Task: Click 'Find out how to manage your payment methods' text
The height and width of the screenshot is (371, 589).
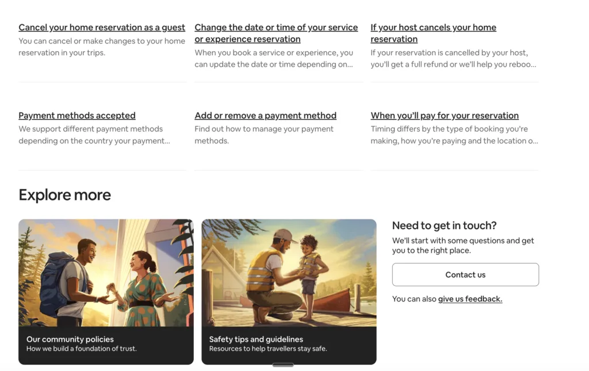Action: pos(264,135)
